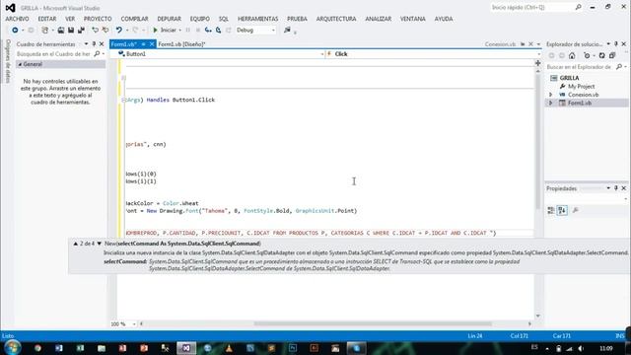Click the Redo toolbar icon

135,31
